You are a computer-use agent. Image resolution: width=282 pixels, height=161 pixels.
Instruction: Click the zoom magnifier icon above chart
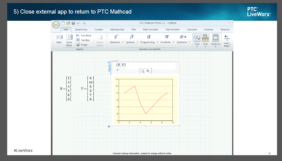coord(143,71)
